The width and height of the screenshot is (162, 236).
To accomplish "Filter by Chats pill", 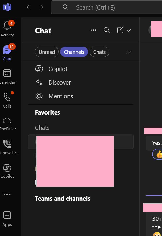I will click(x=99, y=52).
